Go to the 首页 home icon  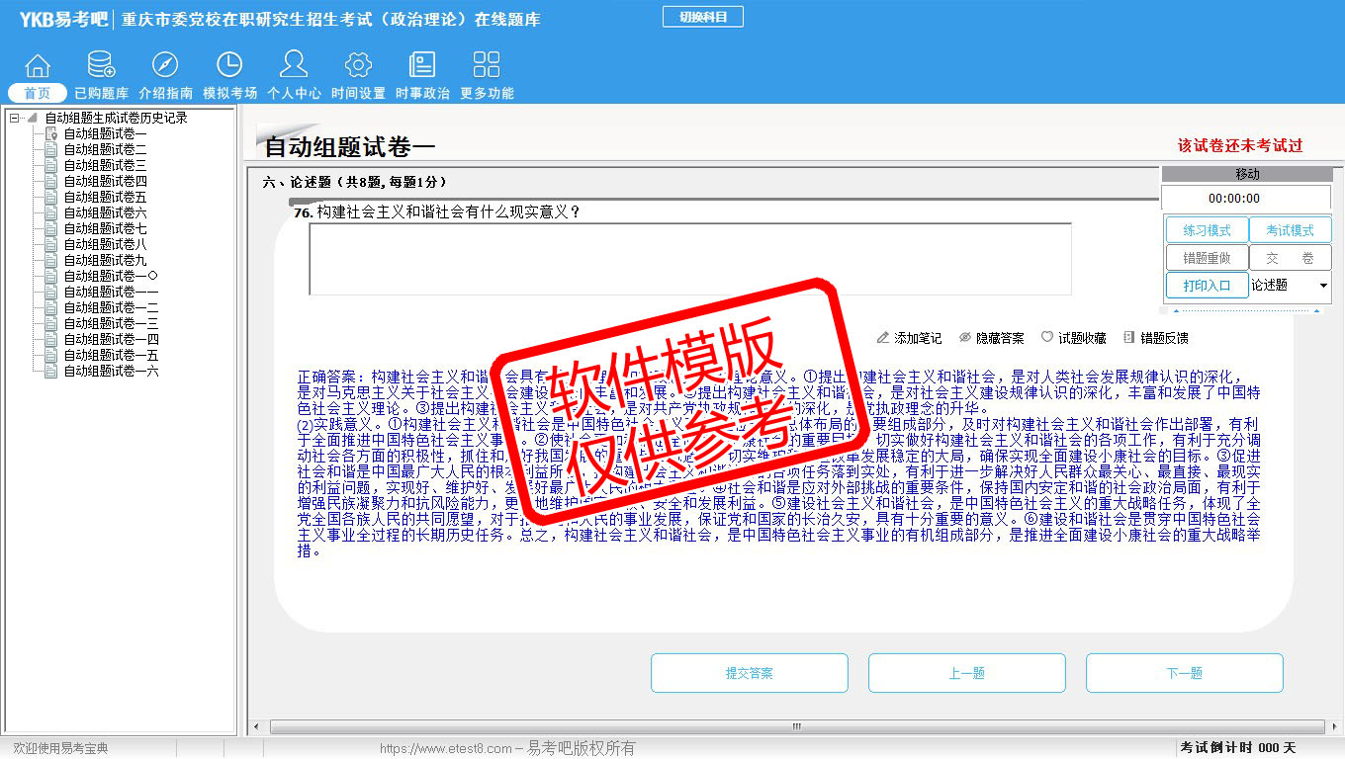(x=38, y=77)
